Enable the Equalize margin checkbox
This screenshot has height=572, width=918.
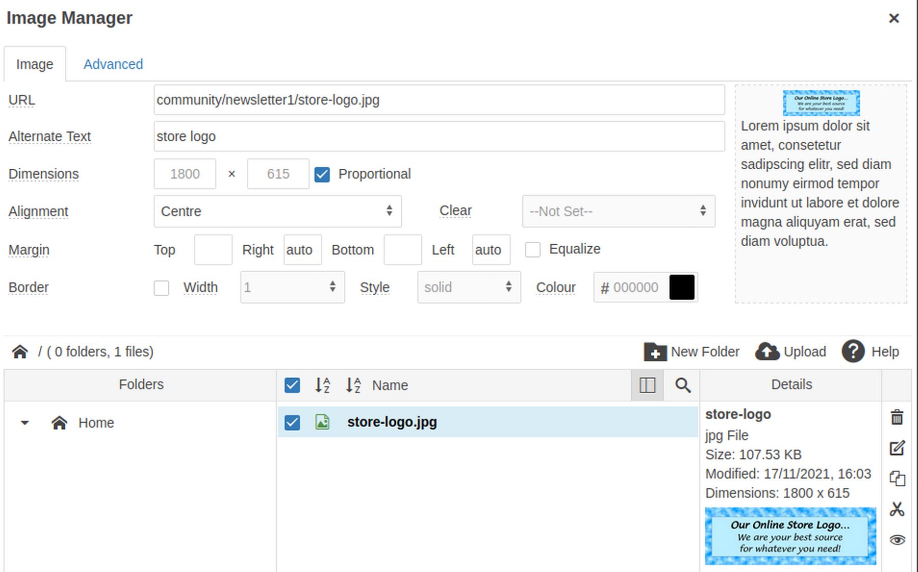click(x=532, y=250)
